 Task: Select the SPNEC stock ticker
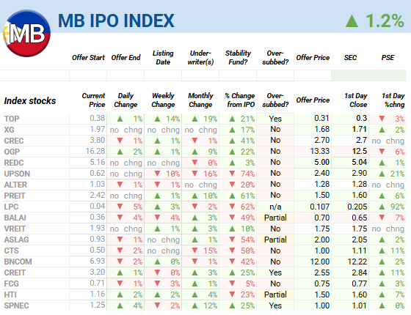coord(16,305)
